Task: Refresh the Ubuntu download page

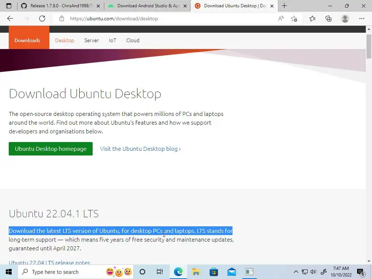Action: pos(42,19)
